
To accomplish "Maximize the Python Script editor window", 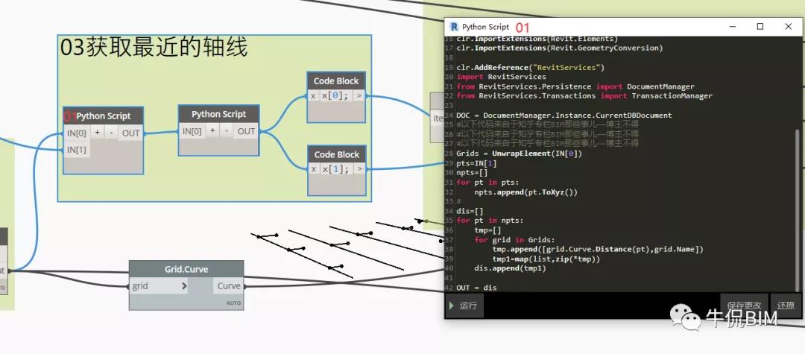I will click(x=760, y=27).
